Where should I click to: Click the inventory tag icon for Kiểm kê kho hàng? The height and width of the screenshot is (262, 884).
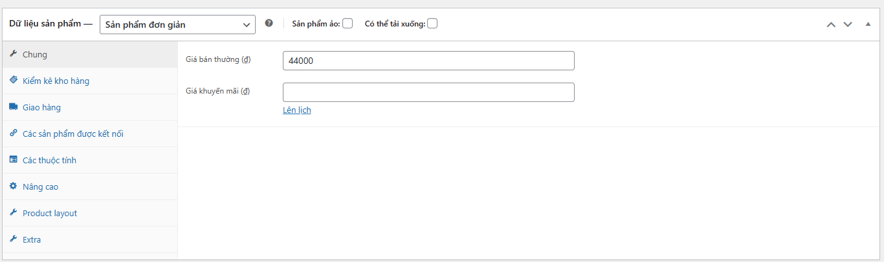pyautogui.click(x=13, y=81)
